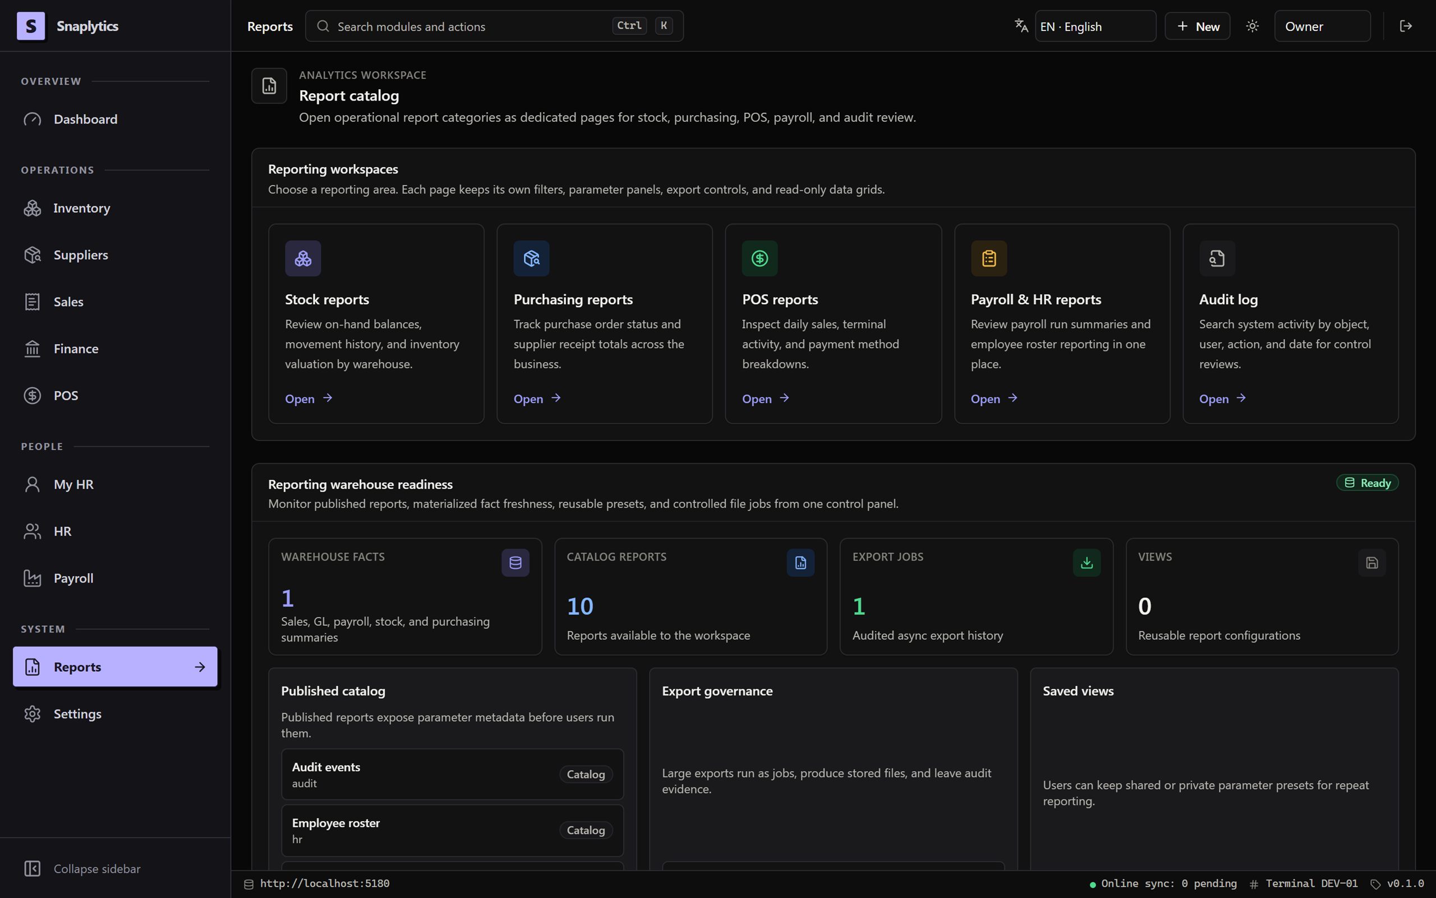
Task: Open the EN · English language dropdown
Action: (1096, 26)
